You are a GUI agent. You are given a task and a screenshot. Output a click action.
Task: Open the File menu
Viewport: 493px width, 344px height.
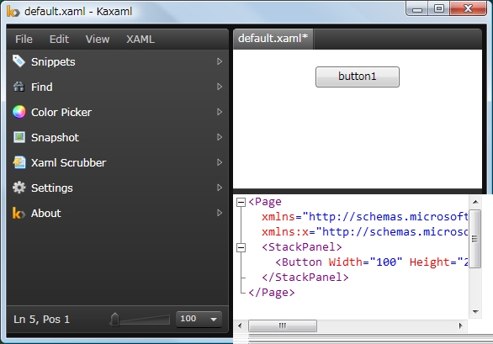pos(24,40)
